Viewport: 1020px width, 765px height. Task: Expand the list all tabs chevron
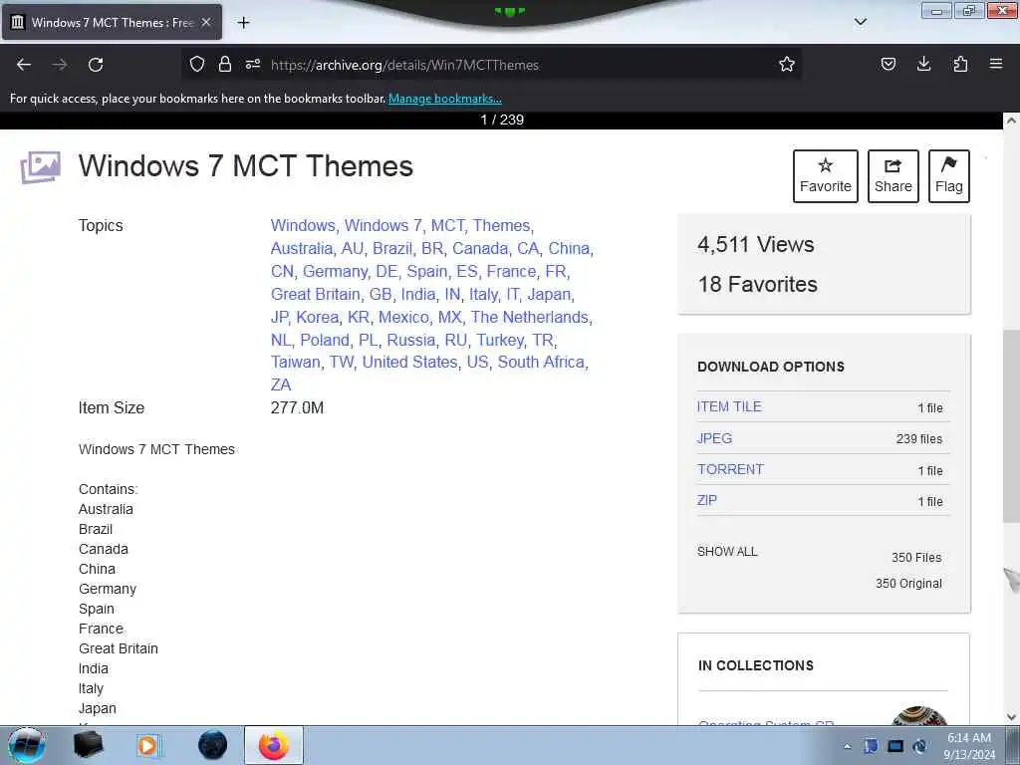(861, 22)
